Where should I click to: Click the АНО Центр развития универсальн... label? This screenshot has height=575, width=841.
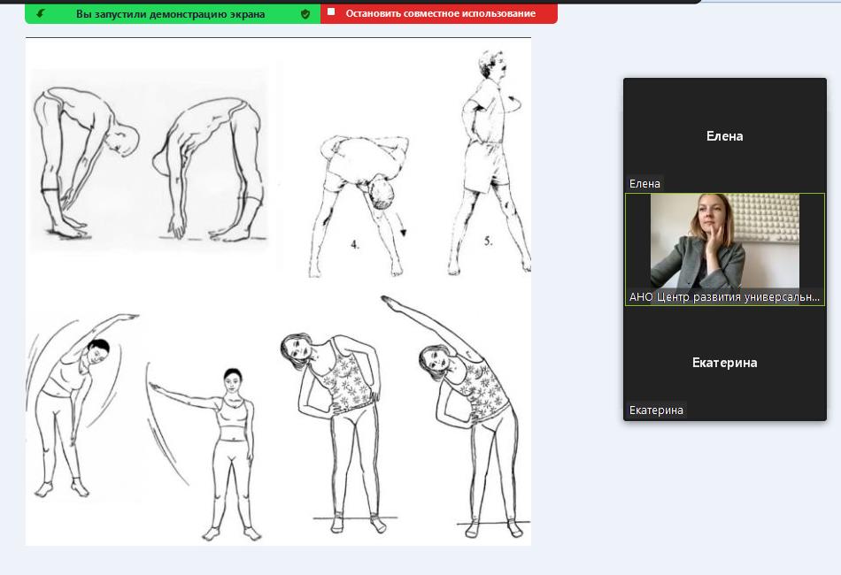pyautogui.click(x=724, y=297)
